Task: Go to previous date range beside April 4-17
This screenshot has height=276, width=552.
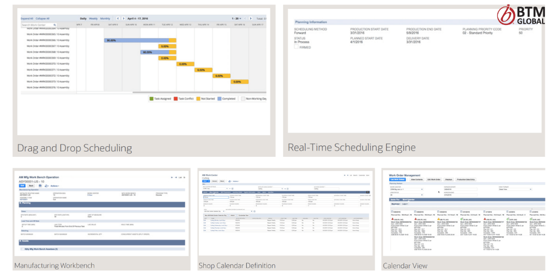Action: click(118, 18)
